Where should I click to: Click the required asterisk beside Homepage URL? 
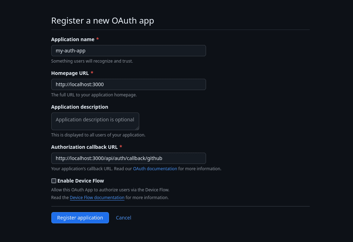pyautogui.click(x=92, y=73)
